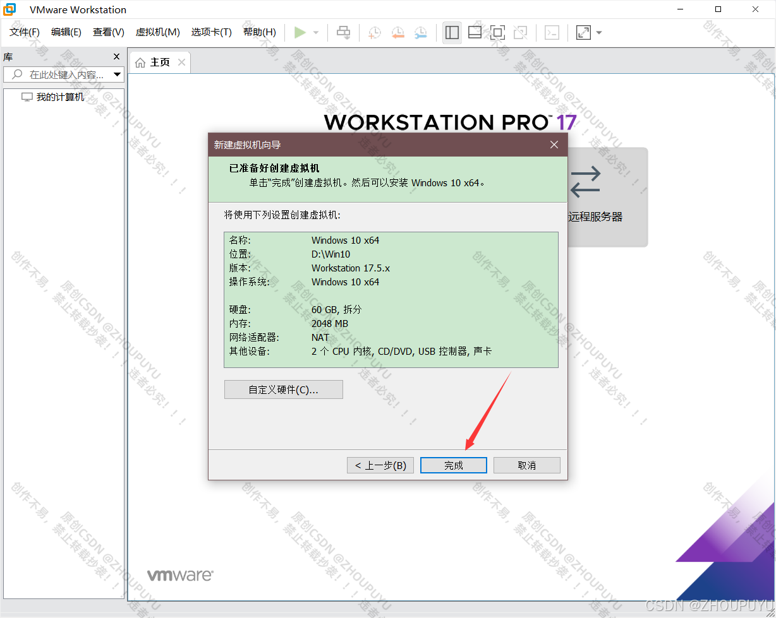The width and height of the screenshot is (776, 618).
Task: Click the revert to snapshot icon
Action: click(x=397, y=33)
